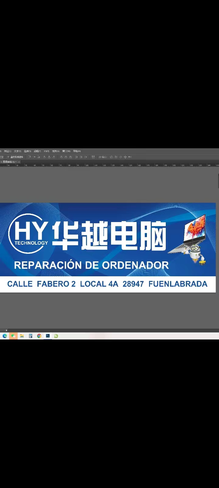Open Google Chrome from the taskbar
Viewport: 219px width, 488px height.
(x=39, y=336)
